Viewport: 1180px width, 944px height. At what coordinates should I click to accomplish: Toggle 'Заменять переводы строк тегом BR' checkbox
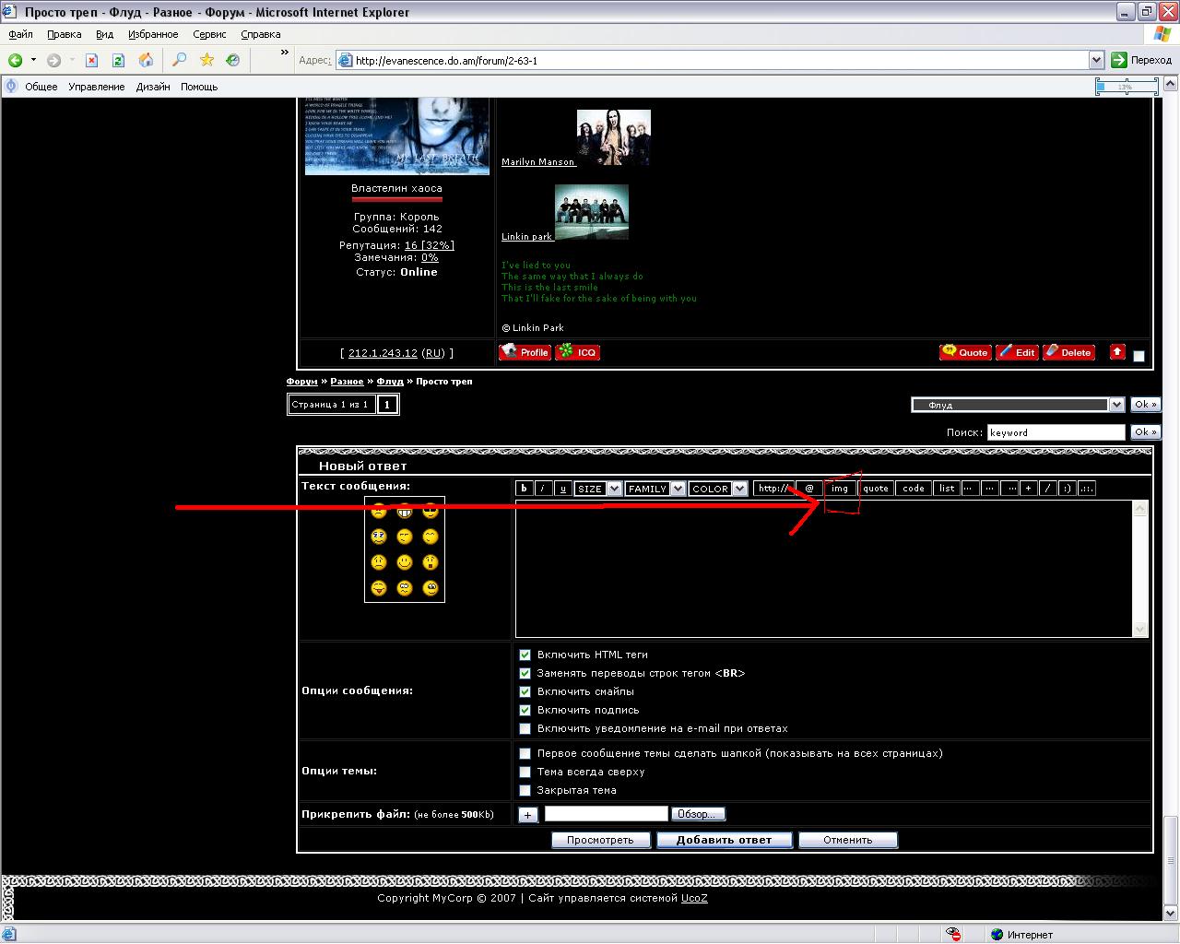pos(525,673)
